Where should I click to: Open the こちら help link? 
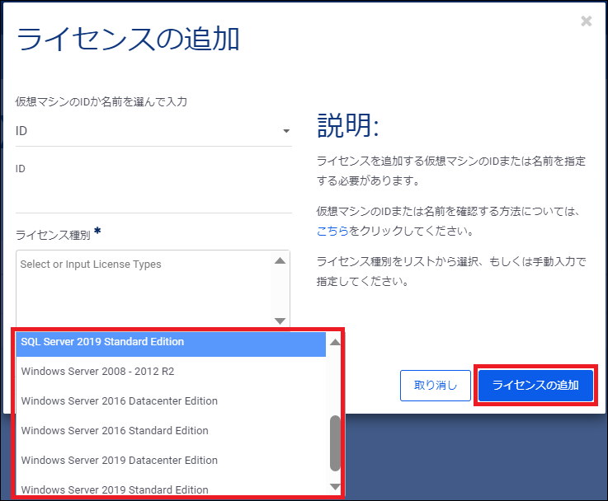(x=332, y=232)
